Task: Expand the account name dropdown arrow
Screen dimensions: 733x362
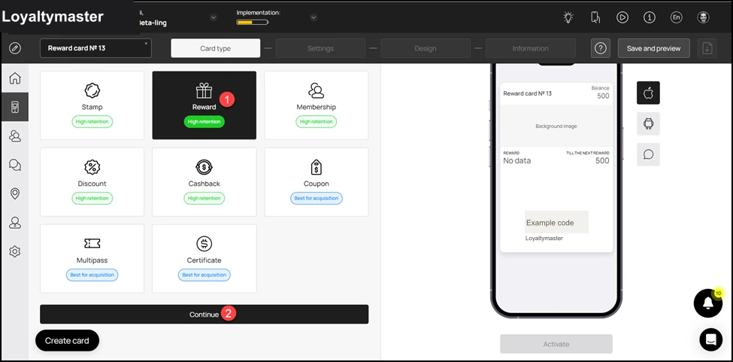Action: pyautogui.click(x=214, y=17)
